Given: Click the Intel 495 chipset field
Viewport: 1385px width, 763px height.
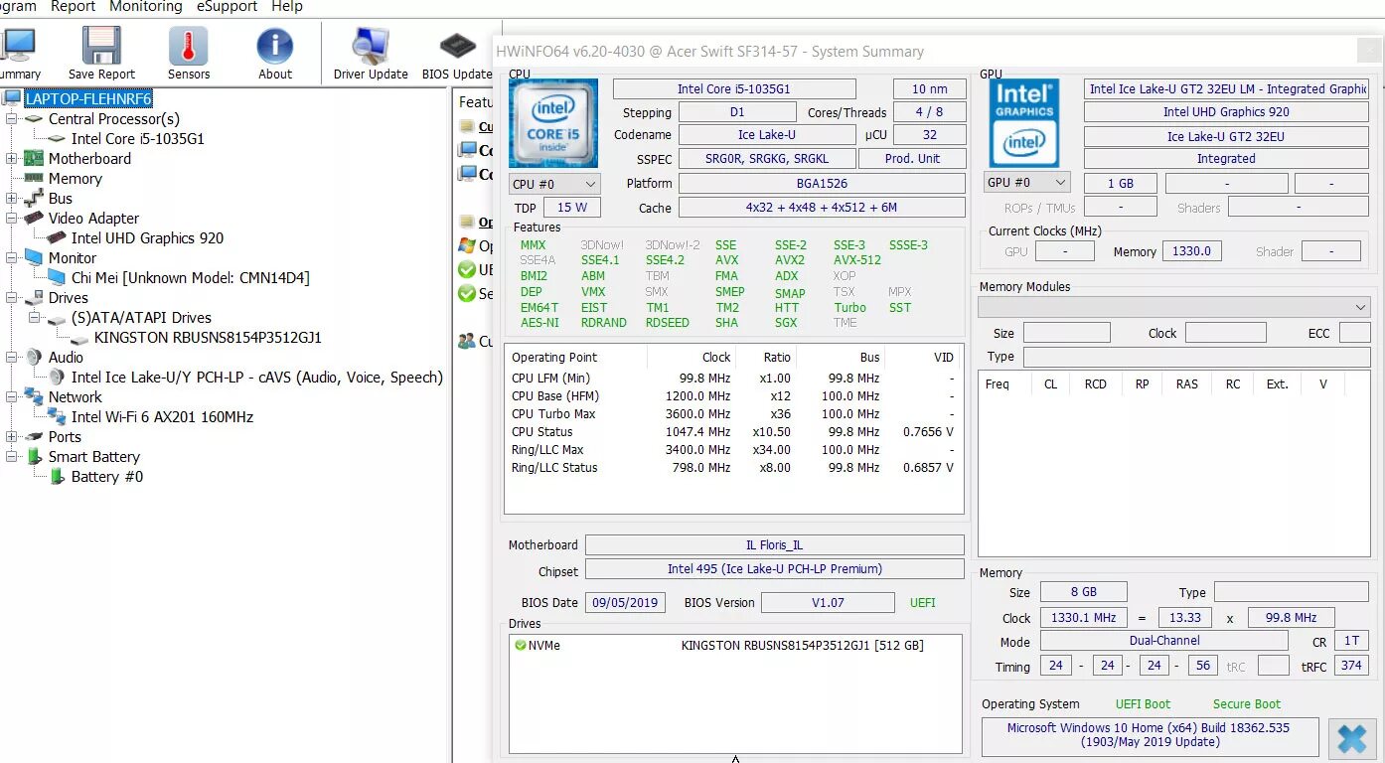Looking at the screenshot, I should 774,569.
